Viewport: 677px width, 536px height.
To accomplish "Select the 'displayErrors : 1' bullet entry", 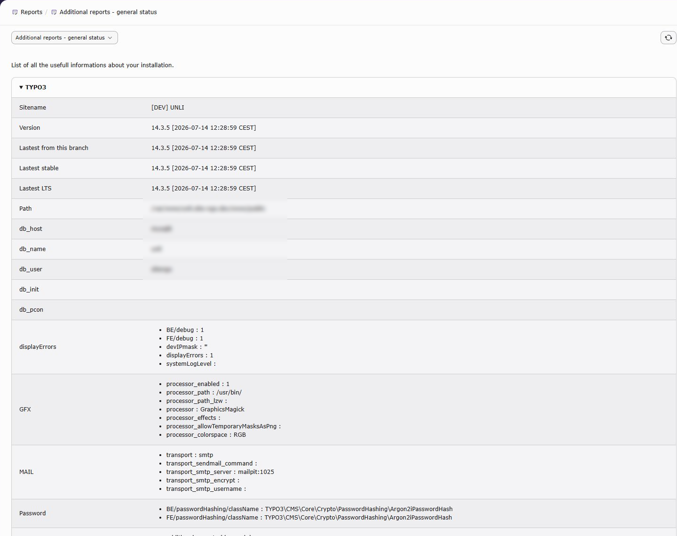I will (x=189, y=355).
